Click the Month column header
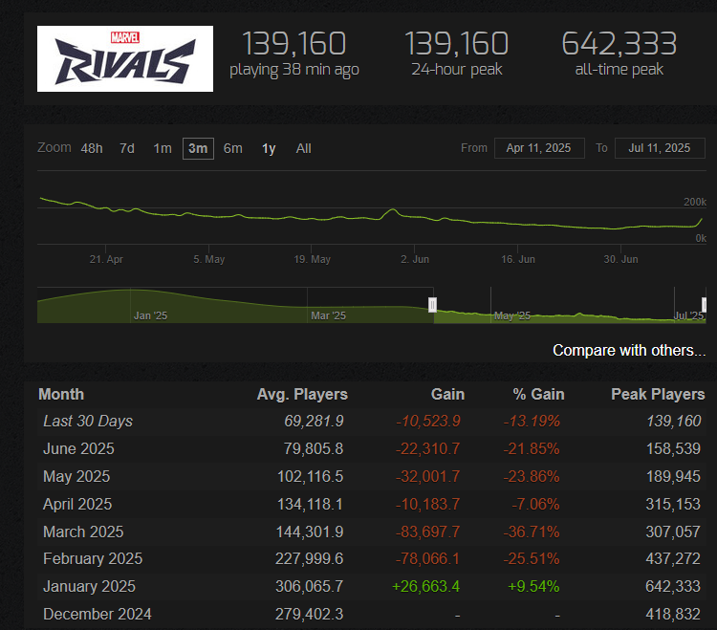The width and height of the screenshot is (717, 630). (61, 394)
